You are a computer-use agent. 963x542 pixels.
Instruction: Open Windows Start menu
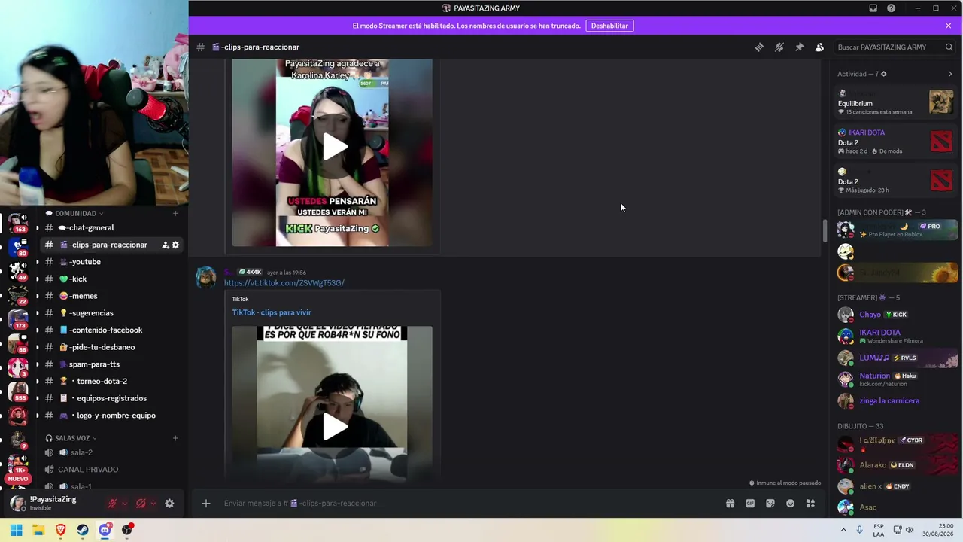pos(17,530)
